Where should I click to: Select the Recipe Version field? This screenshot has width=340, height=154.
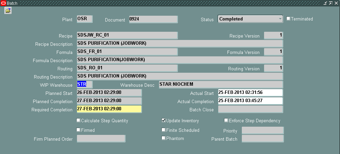tap(273, 35)
